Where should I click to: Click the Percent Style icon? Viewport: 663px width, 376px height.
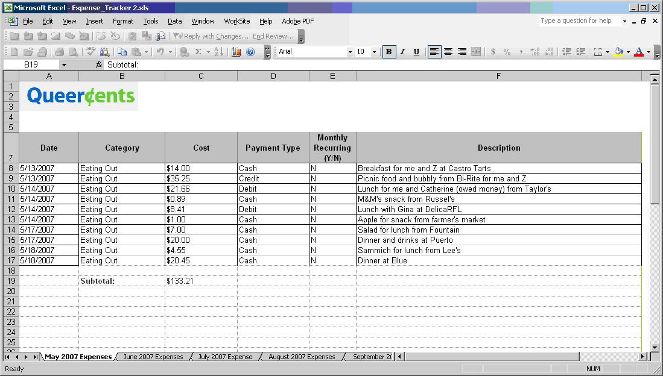tap(507, 52)
